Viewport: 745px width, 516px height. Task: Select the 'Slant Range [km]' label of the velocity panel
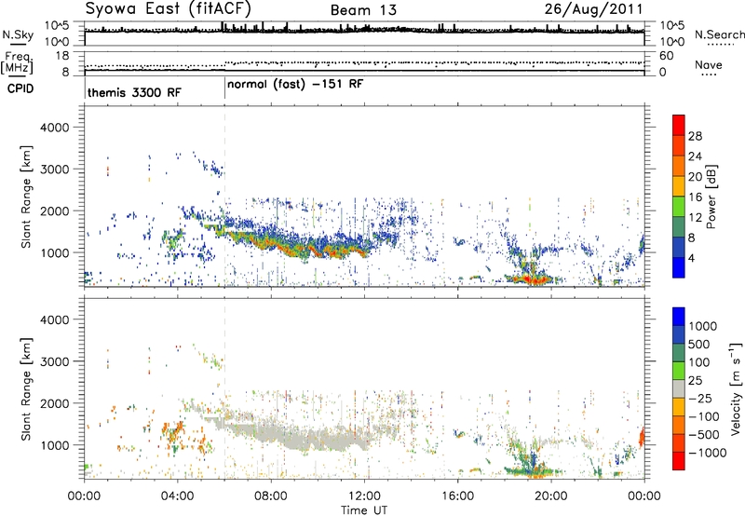point(26,389)
